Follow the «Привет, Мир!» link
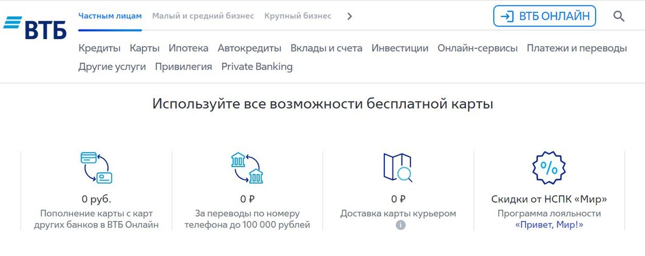 [x=549, y=225]
